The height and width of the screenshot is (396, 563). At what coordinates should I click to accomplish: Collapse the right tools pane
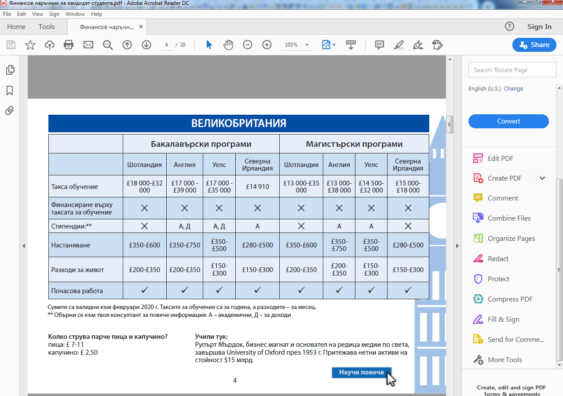[457, 246]
